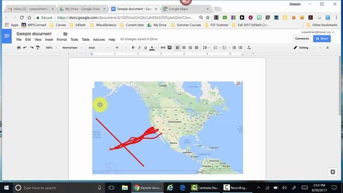
Task: Open the Editing mode dropdown
Action: tap(307, 48)
